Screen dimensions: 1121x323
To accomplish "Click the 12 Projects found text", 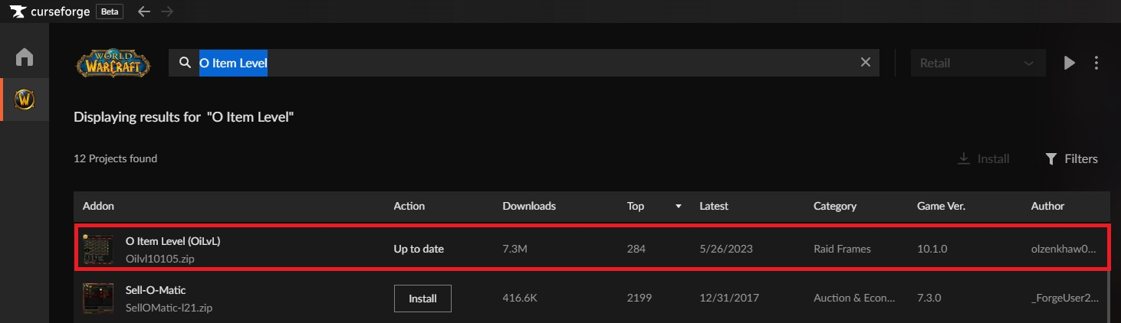I will click(x=115, y=158).
